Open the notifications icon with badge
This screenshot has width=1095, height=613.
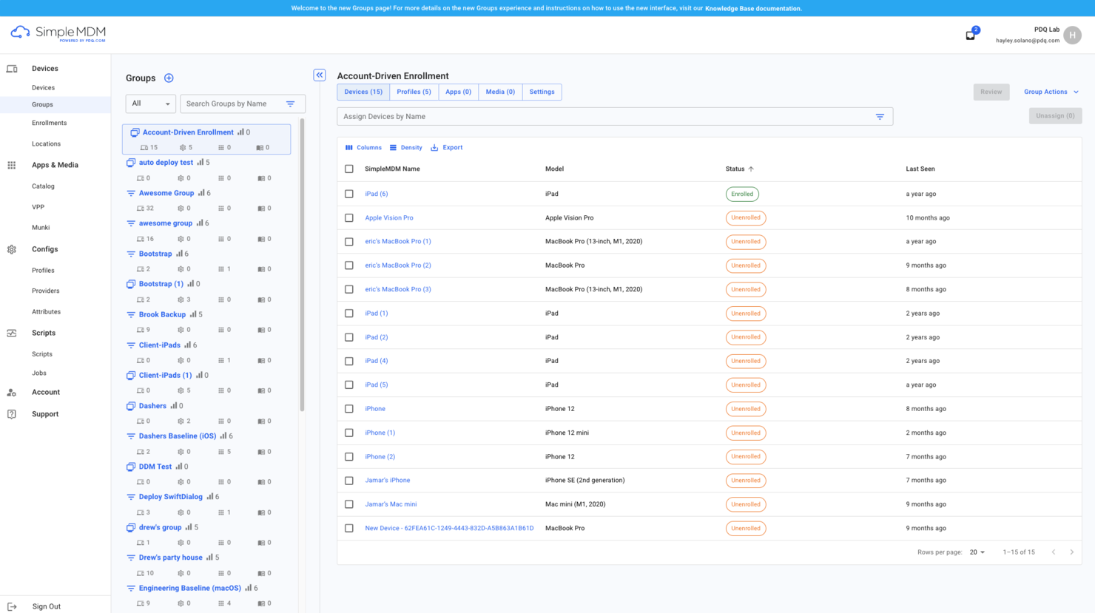(x=971, y=35)
